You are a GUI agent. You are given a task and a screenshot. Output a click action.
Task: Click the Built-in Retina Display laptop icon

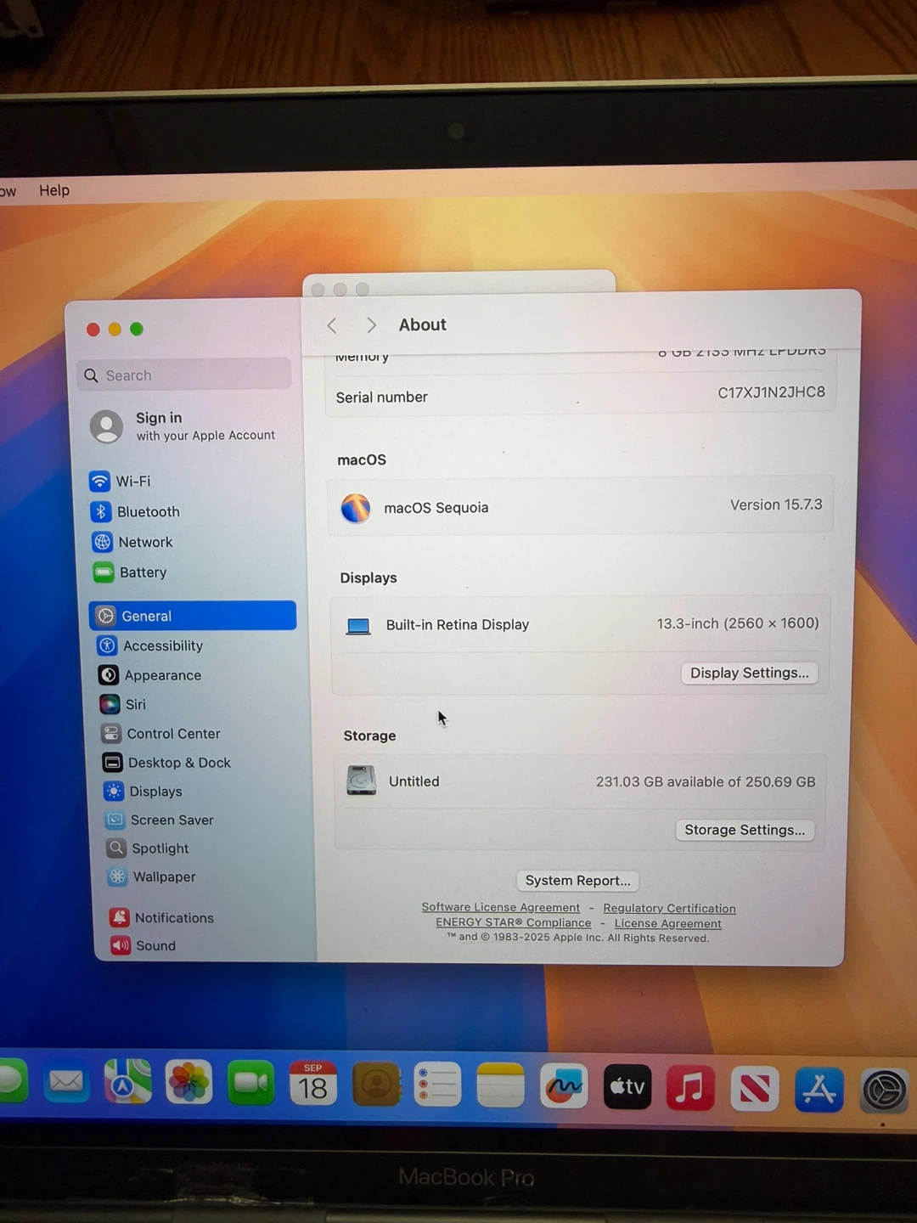(x=358, y=626)
